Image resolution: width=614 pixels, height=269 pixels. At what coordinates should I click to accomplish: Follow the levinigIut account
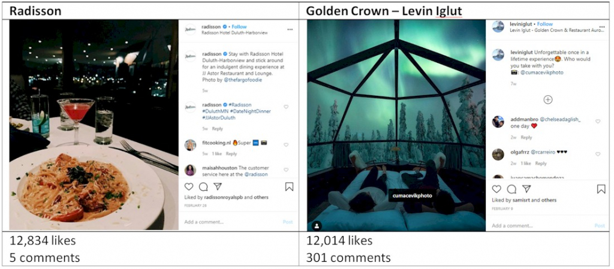click(545, 24)
